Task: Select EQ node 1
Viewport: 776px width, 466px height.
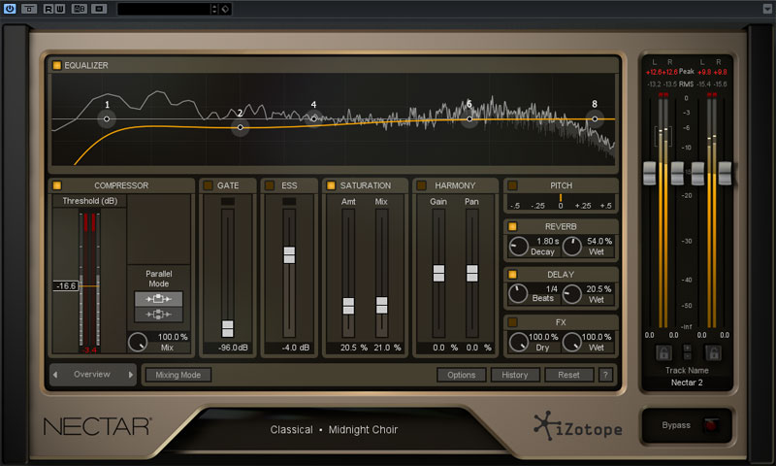Action: (x=107, y=118)
